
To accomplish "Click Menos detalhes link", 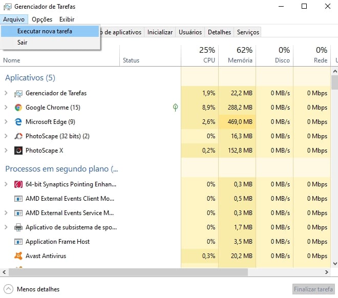I will (38, 289).
